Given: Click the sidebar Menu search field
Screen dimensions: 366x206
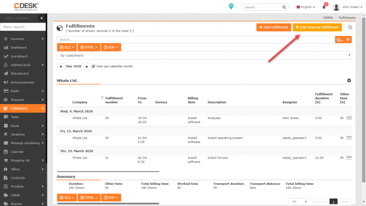Looking at the screenshot, I should pyautogui.click(x=23, y=27).
